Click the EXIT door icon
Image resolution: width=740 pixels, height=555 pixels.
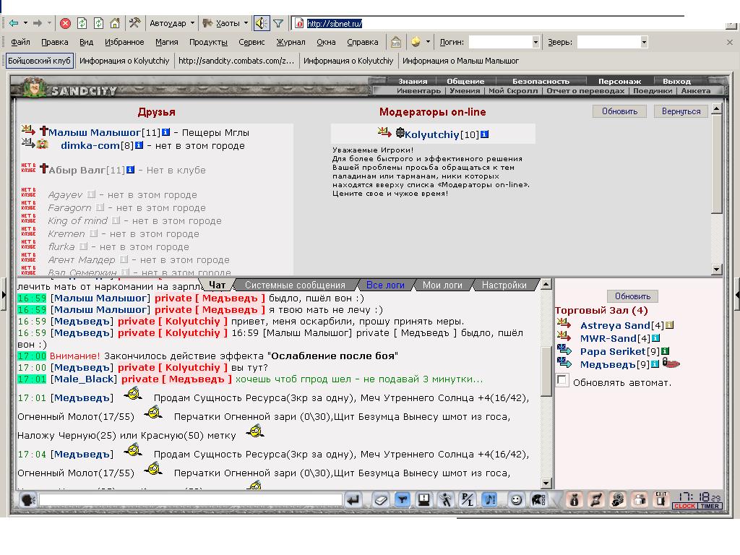pyautogui.click(x=661, y=500)
